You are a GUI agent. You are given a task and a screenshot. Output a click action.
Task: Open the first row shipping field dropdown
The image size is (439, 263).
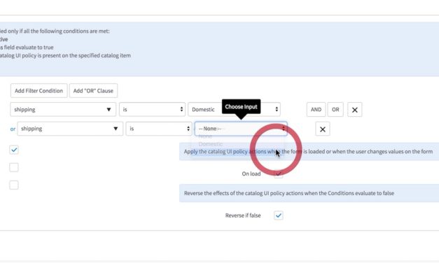pos(63,109)
